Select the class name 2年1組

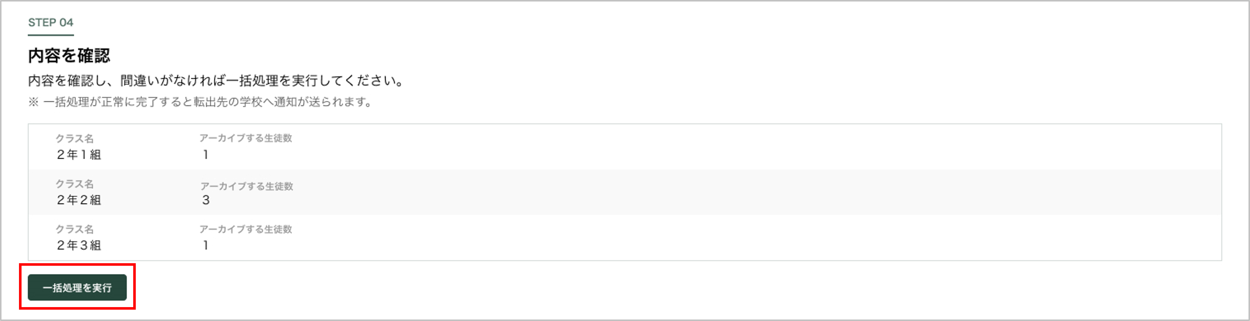coord(79,155)
